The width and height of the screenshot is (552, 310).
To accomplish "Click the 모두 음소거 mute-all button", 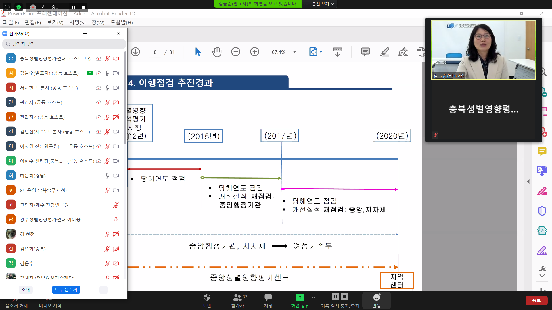I will click(x=66, y=290).
